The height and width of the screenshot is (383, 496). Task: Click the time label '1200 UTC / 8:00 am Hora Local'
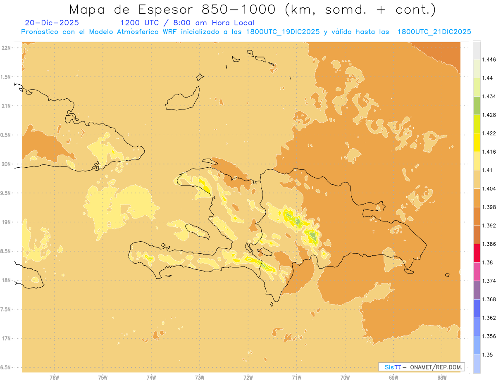click(187, 23)
